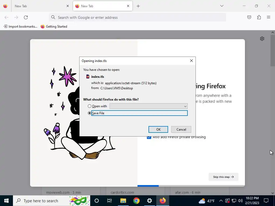Go back one page
Image resolution: width=275 pixels, height=206 pixels.
(x=6, y=17)
